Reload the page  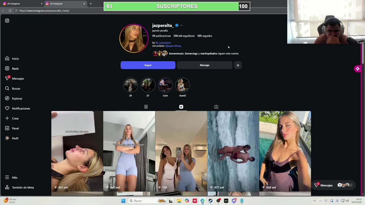pos(10,11)
